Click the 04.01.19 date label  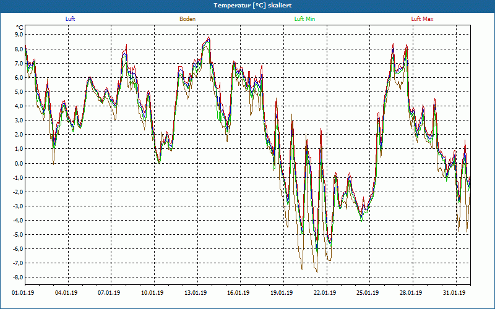(x=66, y=293)
